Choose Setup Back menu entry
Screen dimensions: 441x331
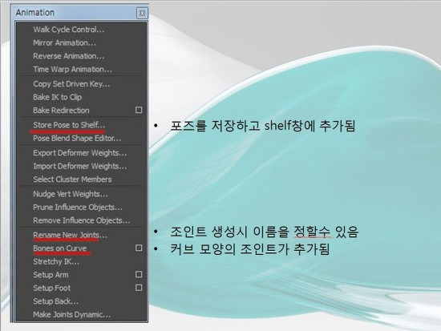tap(55, 301)
